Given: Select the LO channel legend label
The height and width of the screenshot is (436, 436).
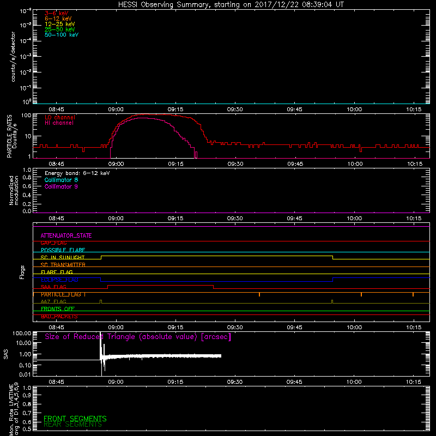Looking at the screenshot, I should 60,117.
